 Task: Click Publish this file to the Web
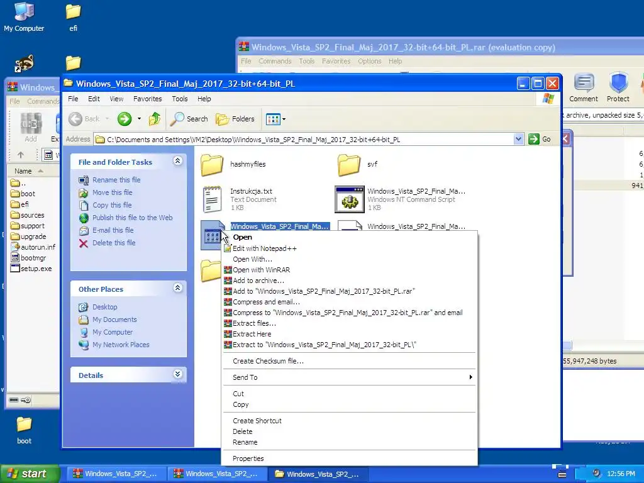(x=132, y=218)
